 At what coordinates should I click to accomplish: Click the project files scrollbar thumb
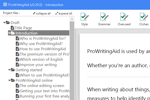coord(72,61)
